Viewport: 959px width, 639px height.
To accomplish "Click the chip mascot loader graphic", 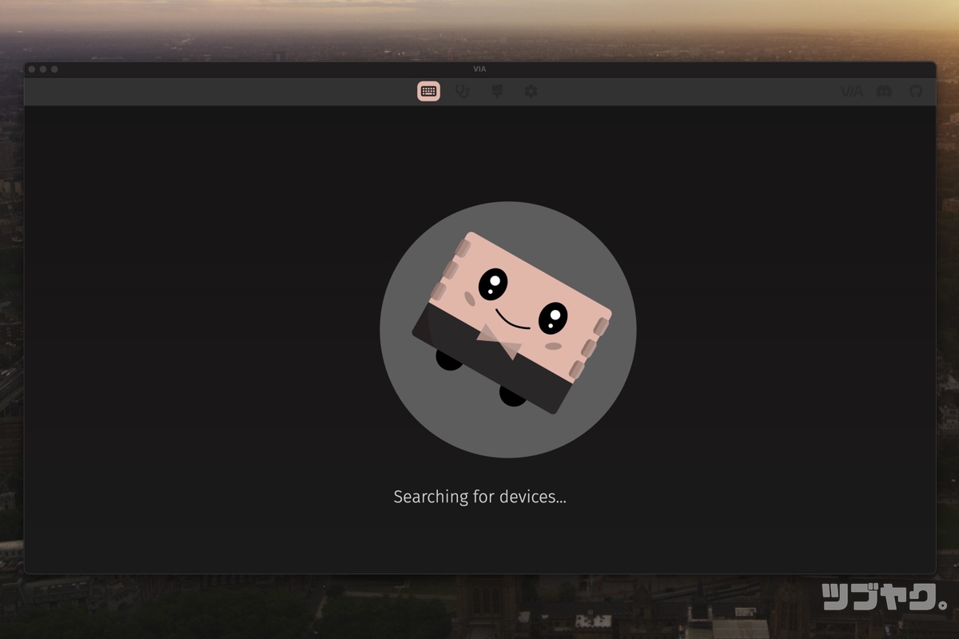I will coord(508,329).
